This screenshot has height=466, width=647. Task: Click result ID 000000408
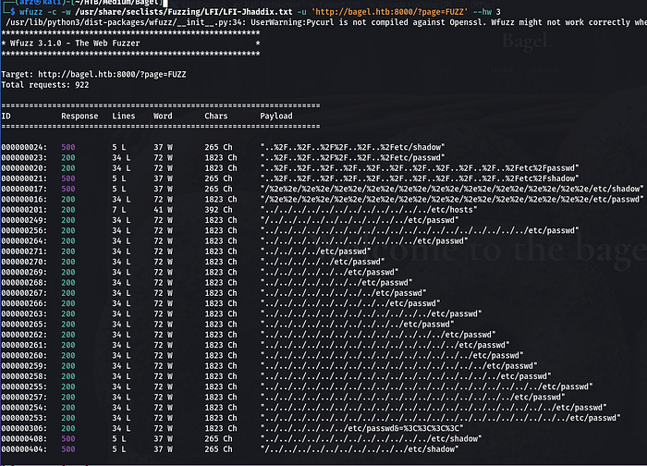tap(24, 439)
